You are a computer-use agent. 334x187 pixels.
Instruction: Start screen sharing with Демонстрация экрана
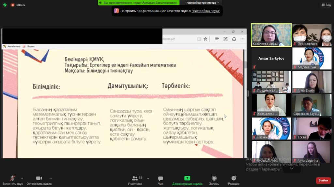click(187, 180)
